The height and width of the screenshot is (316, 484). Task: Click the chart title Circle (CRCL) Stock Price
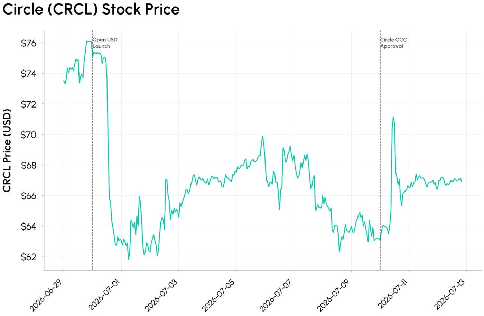(91, 9)
